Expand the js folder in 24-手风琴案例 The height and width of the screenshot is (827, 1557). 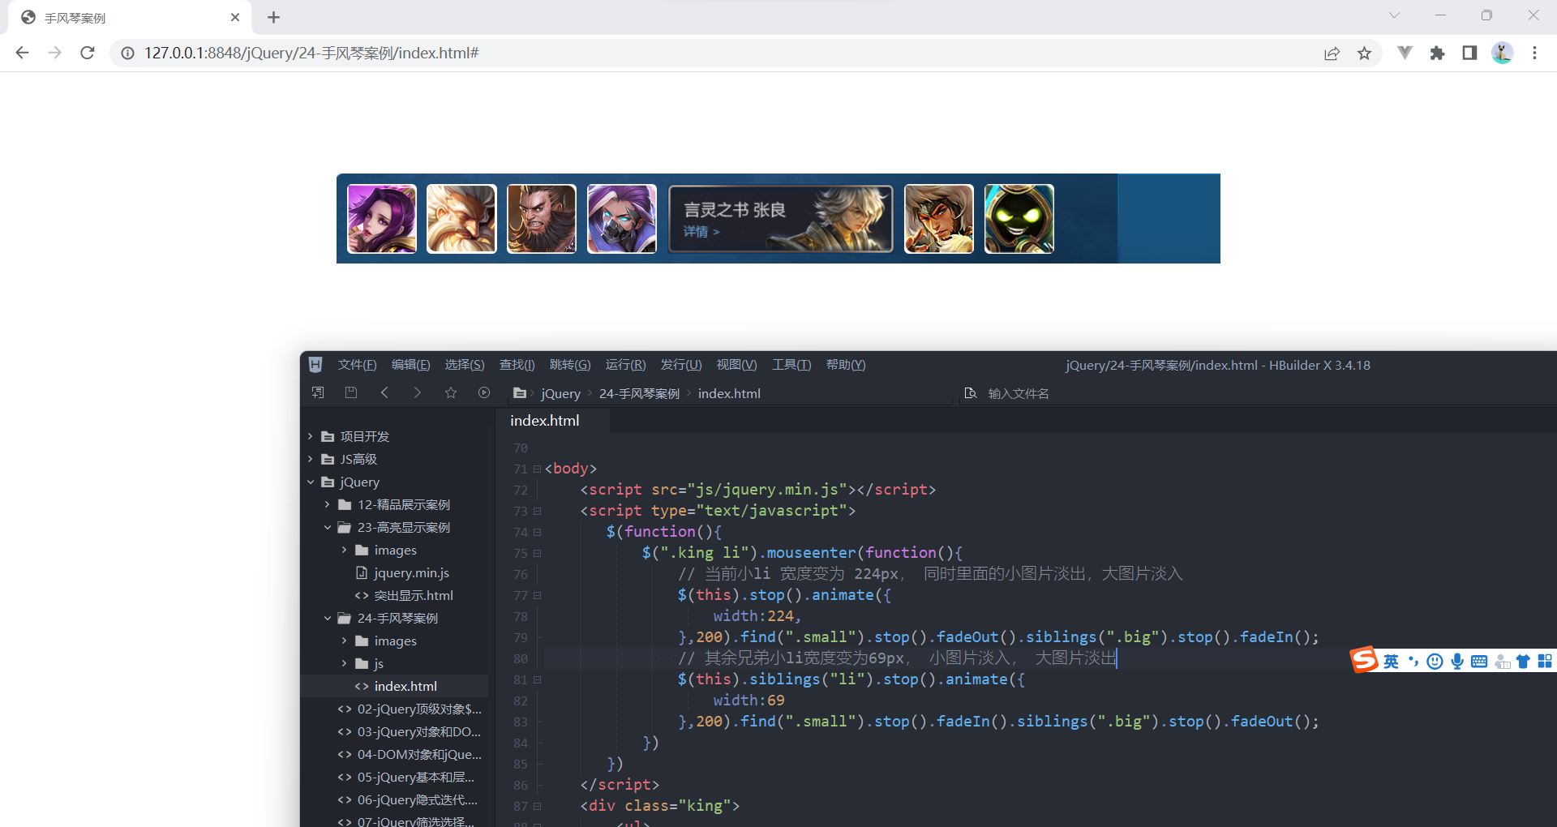point(344,663)
